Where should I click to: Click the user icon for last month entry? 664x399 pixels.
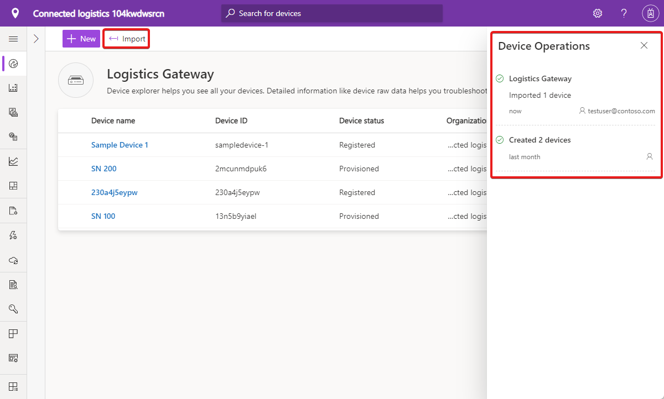(x=650, y=157)
